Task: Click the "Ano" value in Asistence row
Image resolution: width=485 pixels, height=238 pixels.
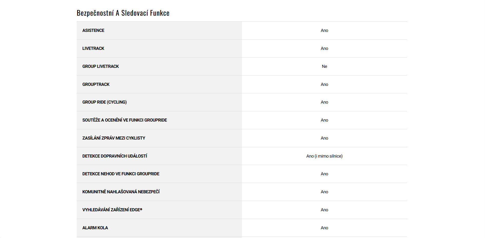Action: pos(324,30)
